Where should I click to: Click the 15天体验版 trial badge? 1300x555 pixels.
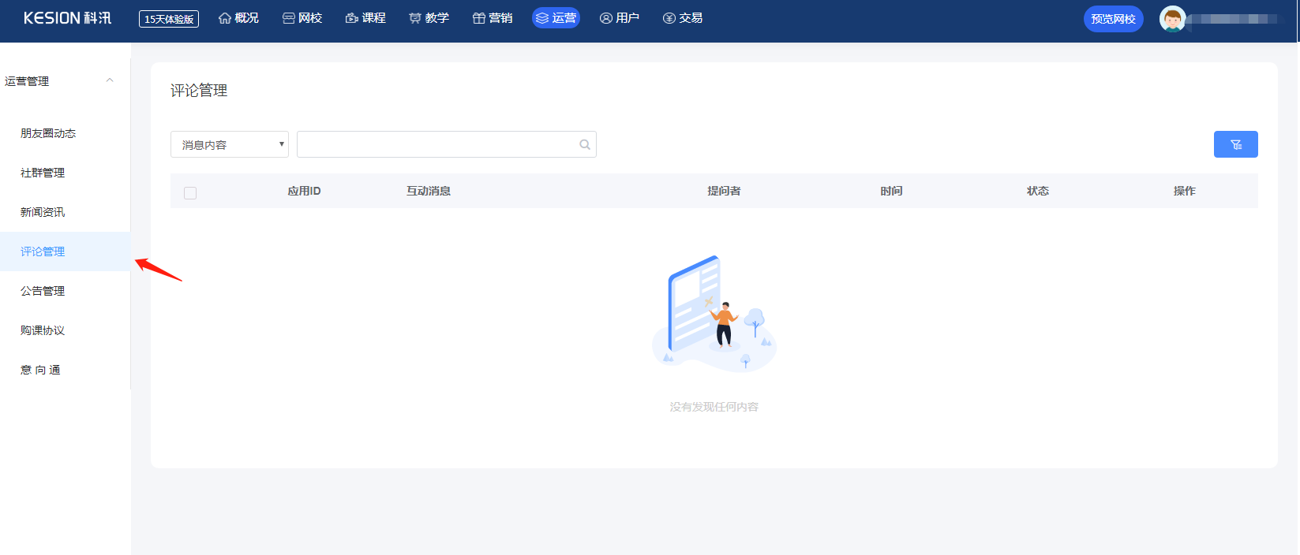click(169, 19)
